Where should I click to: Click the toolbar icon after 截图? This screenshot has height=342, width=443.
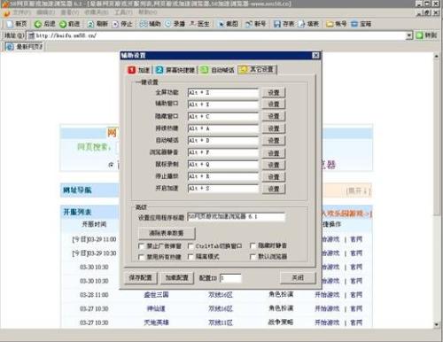pos(249,24)
